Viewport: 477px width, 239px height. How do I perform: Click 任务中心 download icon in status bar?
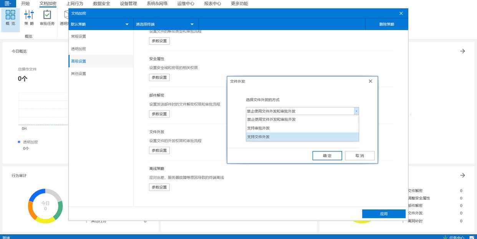[445, 237]
